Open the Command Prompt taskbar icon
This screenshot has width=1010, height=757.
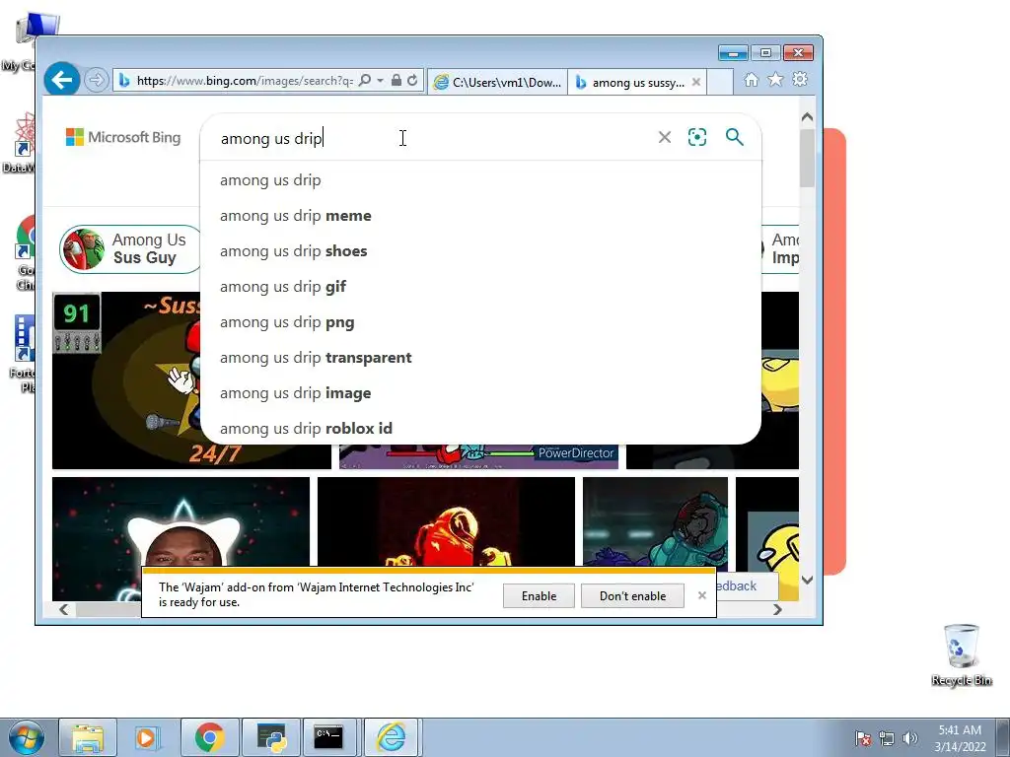[329, 737]
